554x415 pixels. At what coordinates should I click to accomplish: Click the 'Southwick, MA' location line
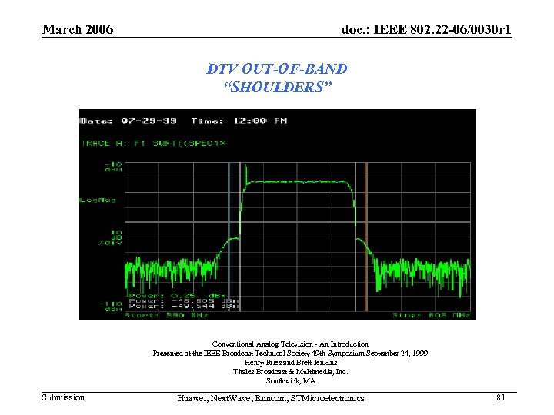(290, 381)
